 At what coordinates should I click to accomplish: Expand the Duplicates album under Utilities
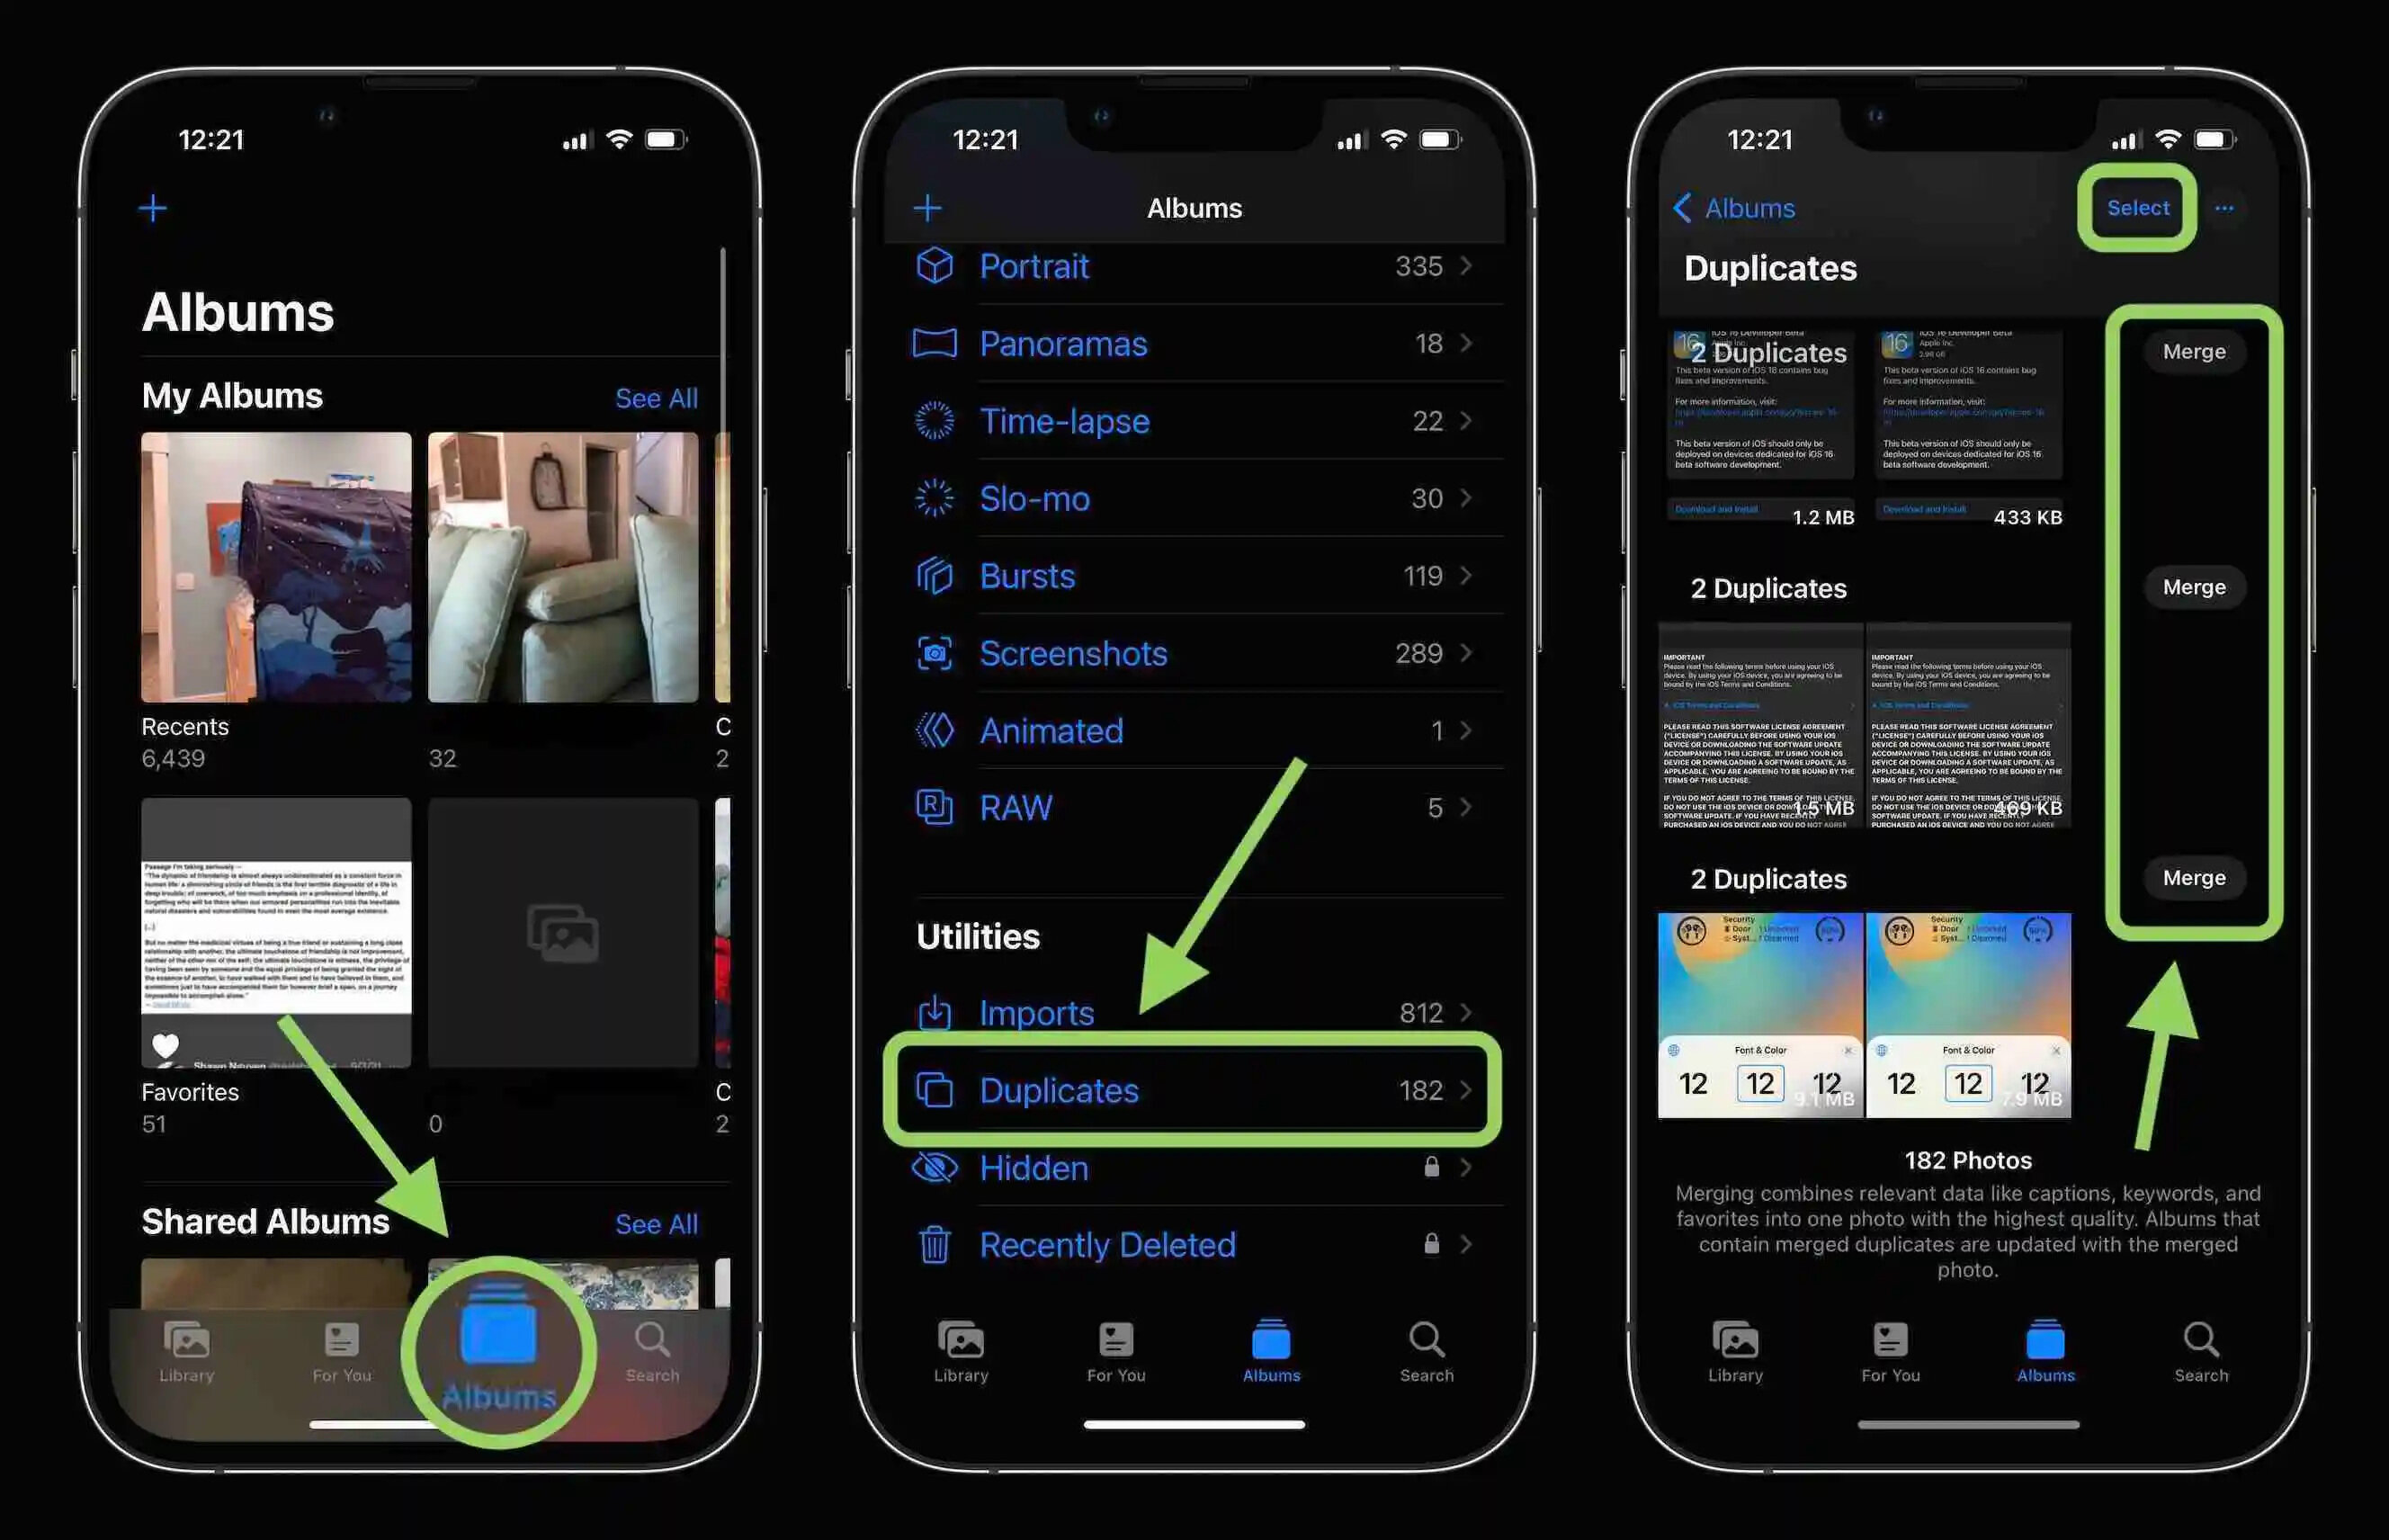(1194, 1088)
